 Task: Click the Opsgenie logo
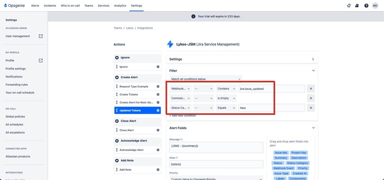pyautogui.click(x=14, y=6)
